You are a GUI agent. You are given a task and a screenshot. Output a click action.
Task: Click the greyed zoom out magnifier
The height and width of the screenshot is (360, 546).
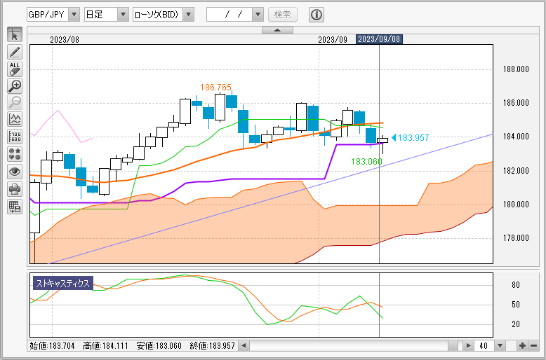[15, 103]
